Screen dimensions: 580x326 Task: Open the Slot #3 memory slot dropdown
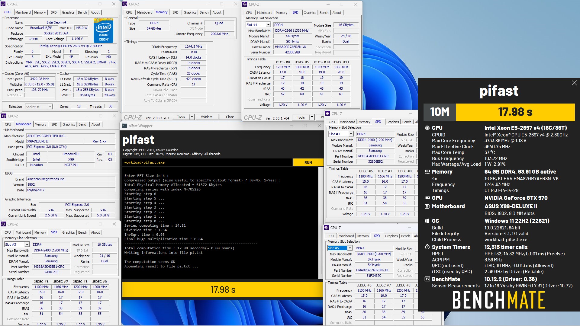coord(27,245)
